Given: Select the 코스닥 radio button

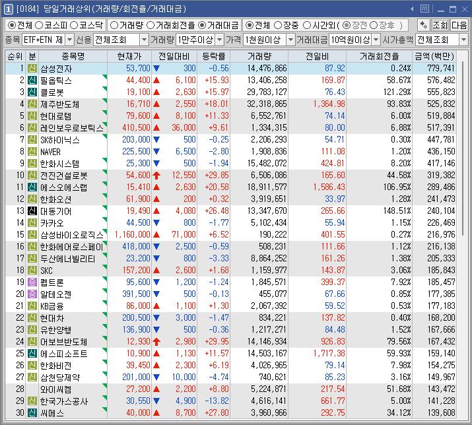Looking at the screenshot, I should click(74, 25).
